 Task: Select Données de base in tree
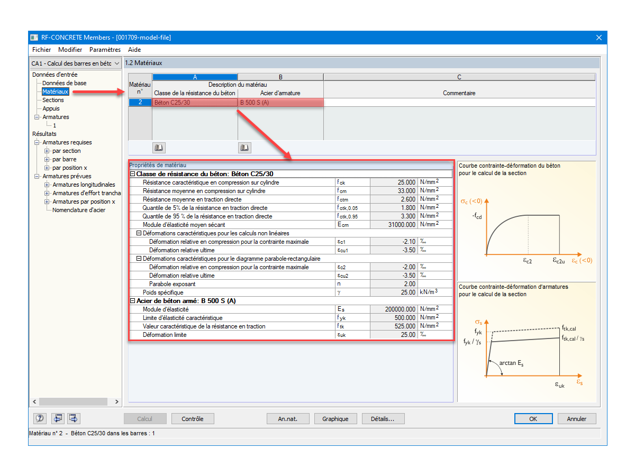tap(65, 83)
